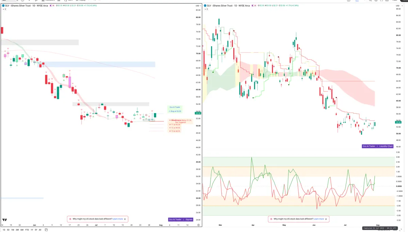
Task: Open chart settings gear on left time axis
Action: coord(198,225)
